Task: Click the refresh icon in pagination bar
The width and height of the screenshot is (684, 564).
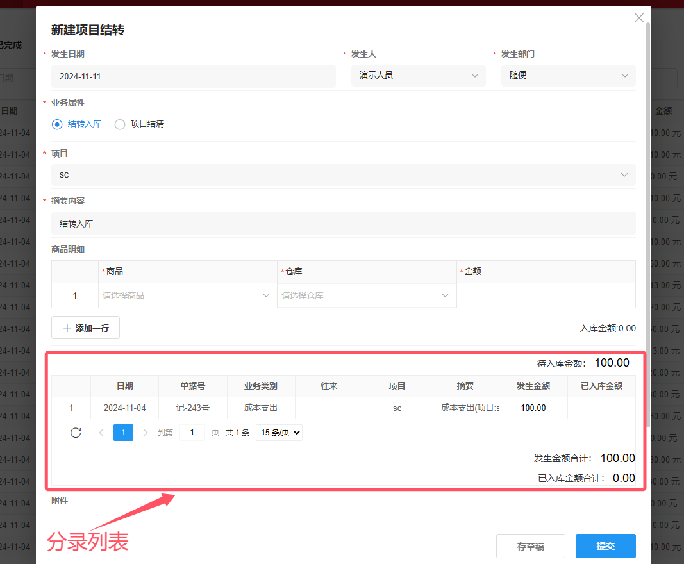Action: pos(76,433)
